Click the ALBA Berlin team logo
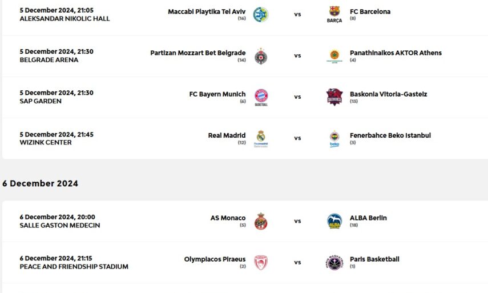This screenshot has height=293, width=488. click(x=334, y=221)
